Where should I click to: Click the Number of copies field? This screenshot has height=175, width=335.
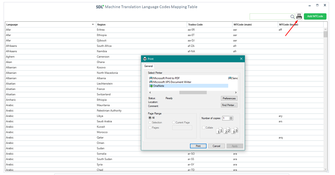[x=225, y=118]
